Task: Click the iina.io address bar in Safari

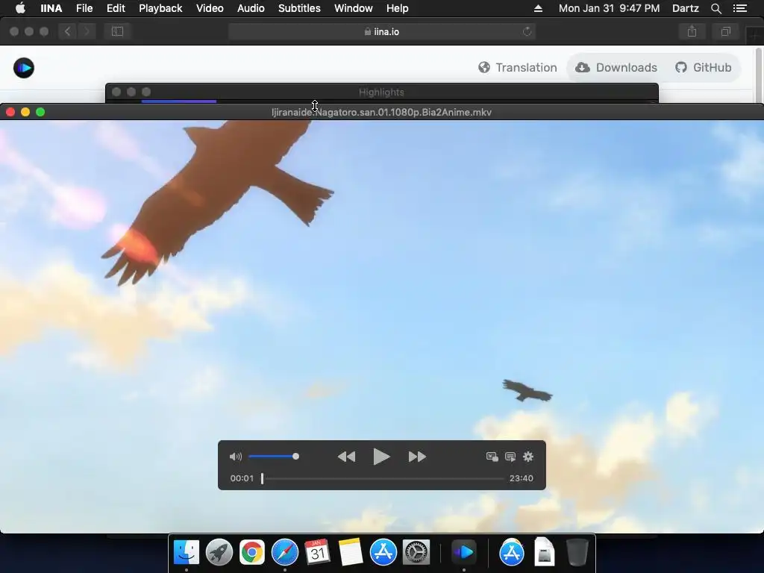Action: 381,31
